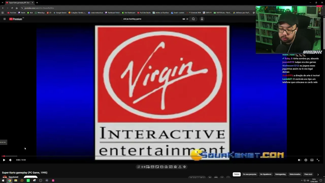Go to YouTube Premium home logo
Screen dimensions: 325x183
click(16, 19)
